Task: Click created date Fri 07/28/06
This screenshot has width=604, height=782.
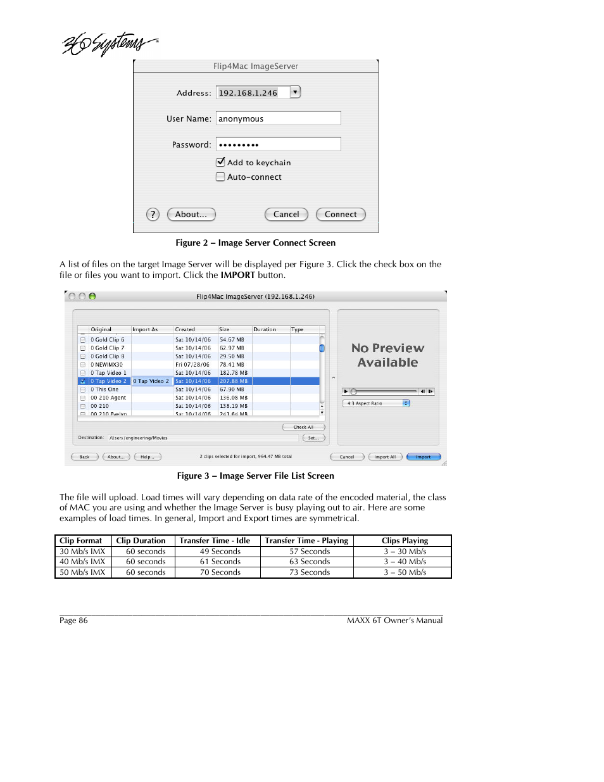Action: click(192, 365)
